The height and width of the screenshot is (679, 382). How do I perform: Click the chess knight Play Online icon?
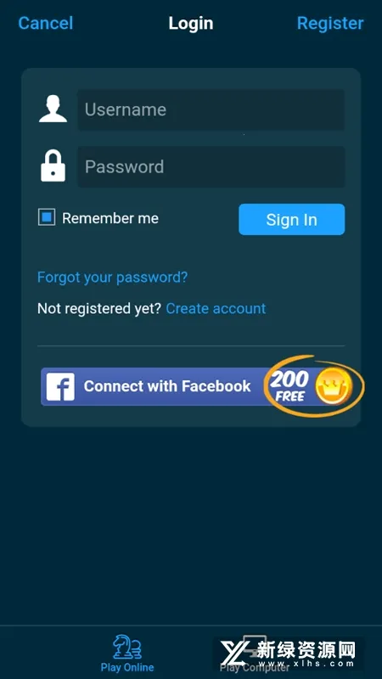[x=127, y=648]
